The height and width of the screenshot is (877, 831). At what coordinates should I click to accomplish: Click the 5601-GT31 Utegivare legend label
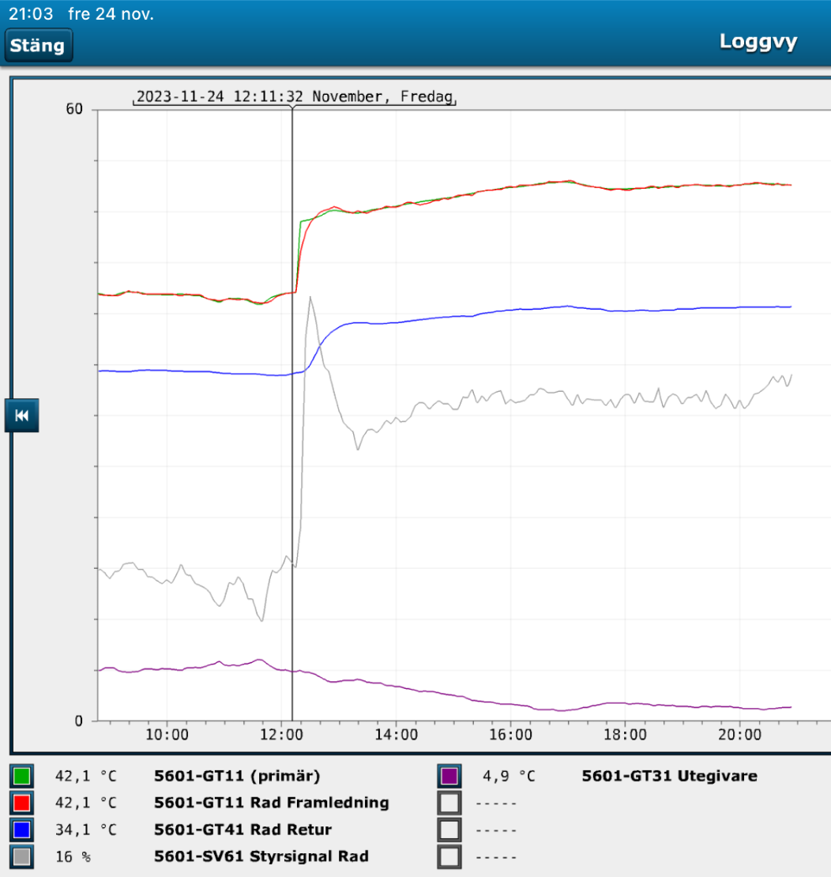click(669, 776)
